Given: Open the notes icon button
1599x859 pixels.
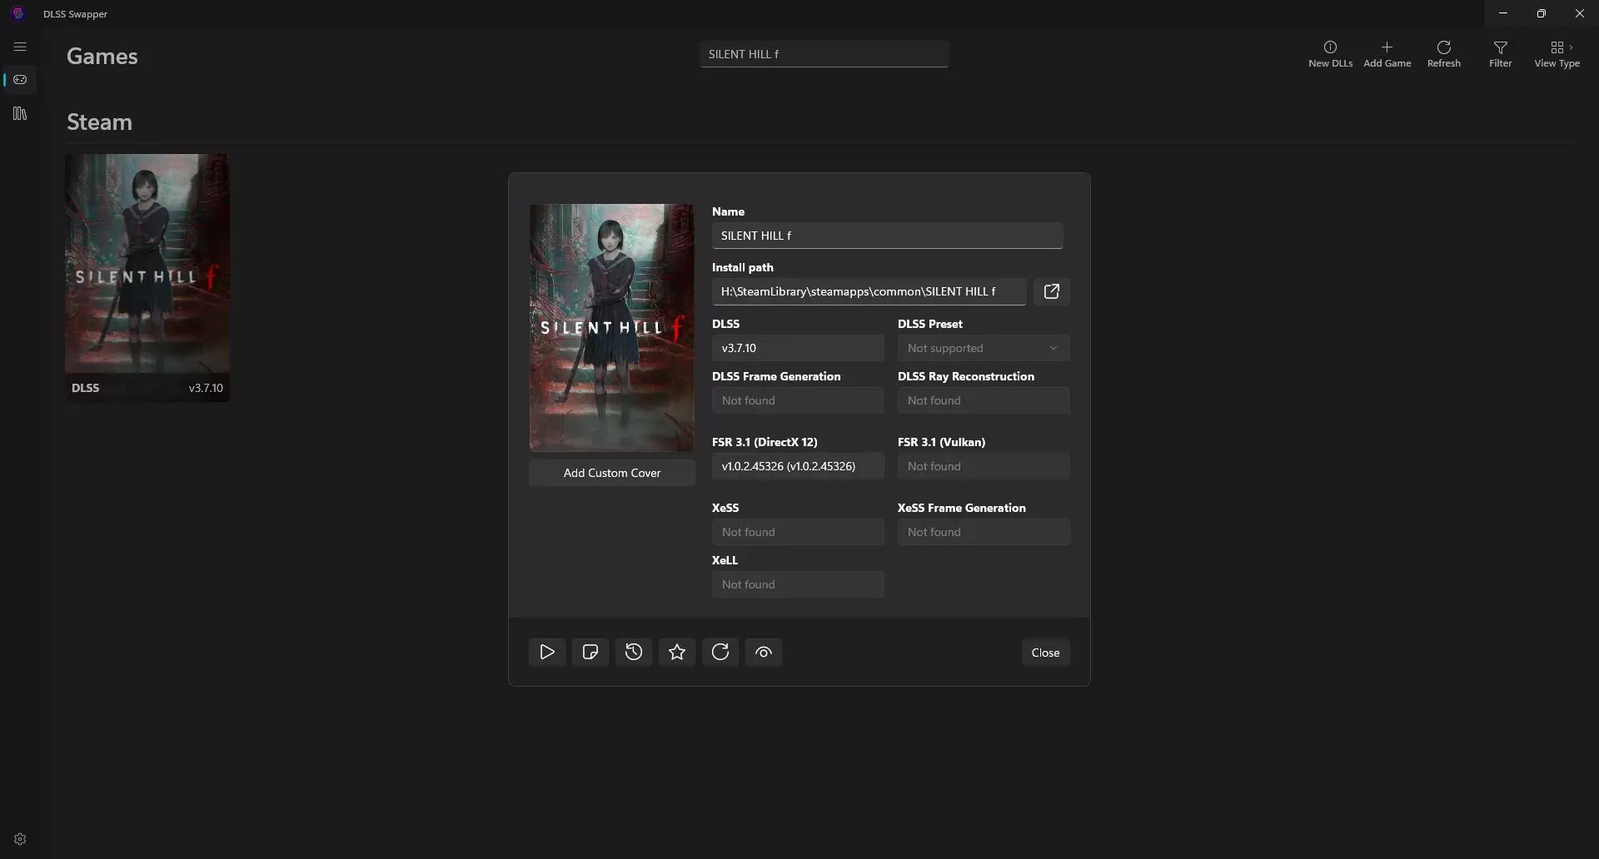Looking at the screenshot, I should pyautogui.click(x=590, y=652).
